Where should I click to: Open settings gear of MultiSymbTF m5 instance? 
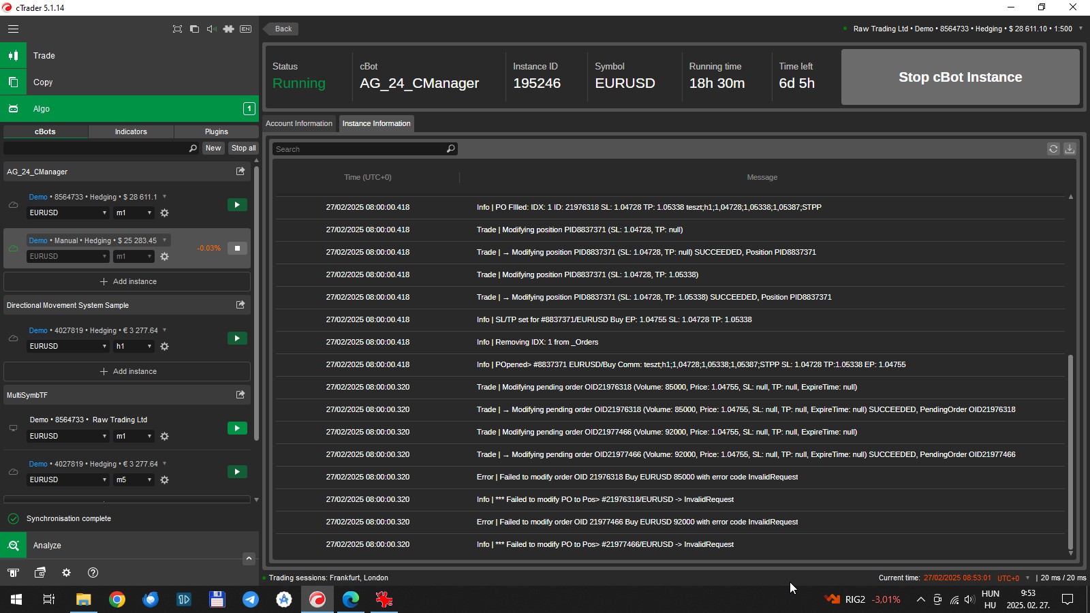click(164, 480)
